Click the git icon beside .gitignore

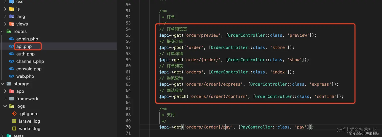click(14, 114)
